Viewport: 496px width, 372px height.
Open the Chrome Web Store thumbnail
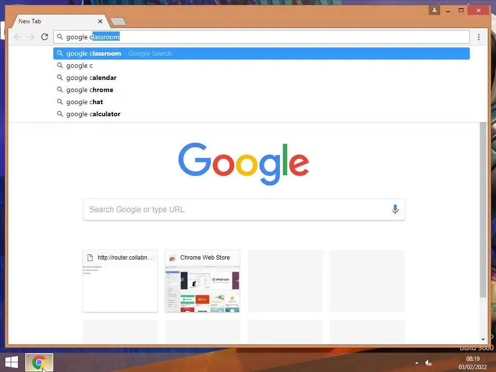pyautogui.click(x=202, y=281)
